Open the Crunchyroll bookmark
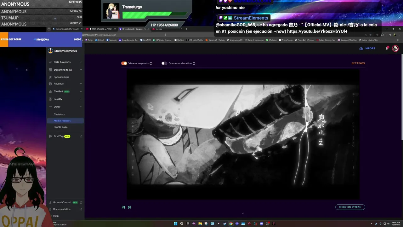This screenshot has height=227, width=403. (215, 40)
